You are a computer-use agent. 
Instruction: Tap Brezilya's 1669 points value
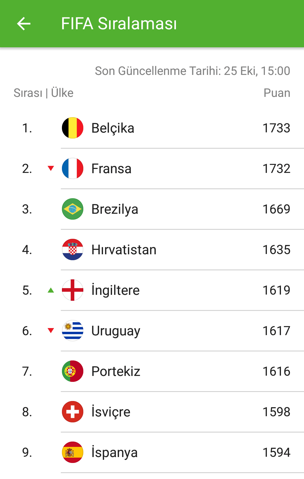pos(276,209)
